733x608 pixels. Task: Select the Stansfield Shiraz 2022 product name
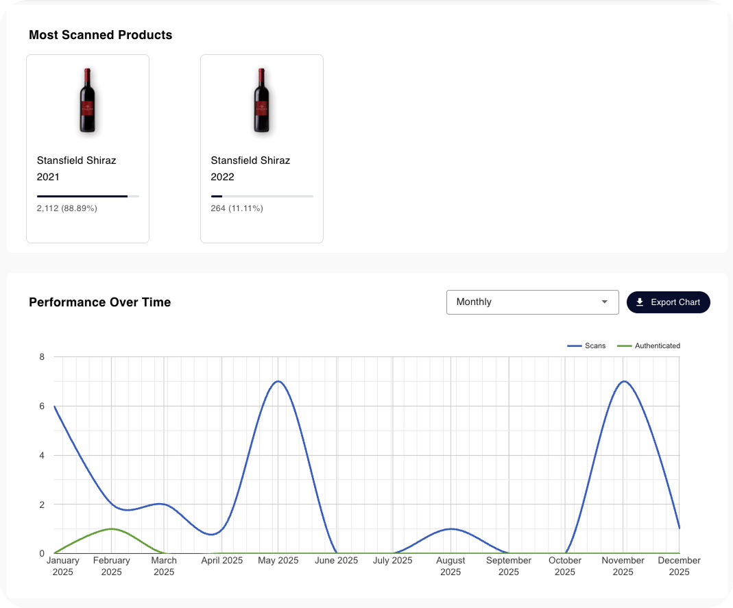250,169
